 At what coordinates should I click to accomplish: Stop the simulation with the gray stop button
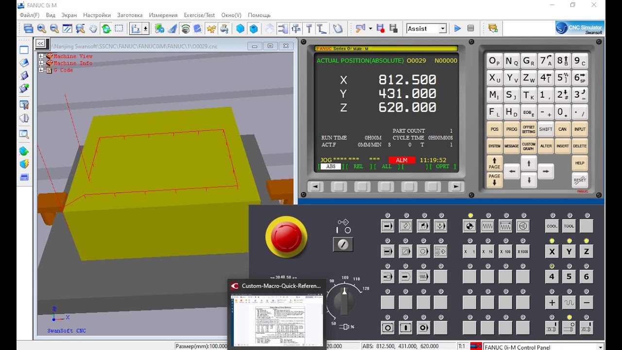(x=470, y=29)
